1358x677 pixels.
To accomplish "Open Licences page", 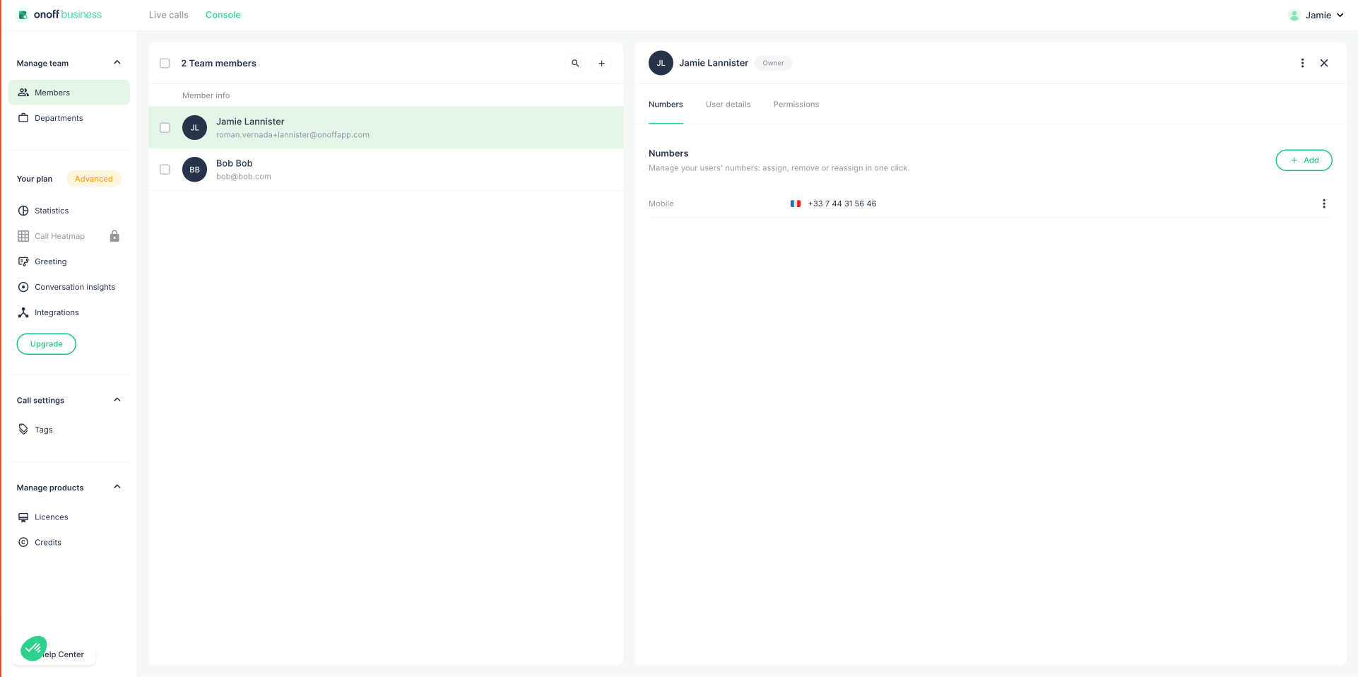I will 69,517.
